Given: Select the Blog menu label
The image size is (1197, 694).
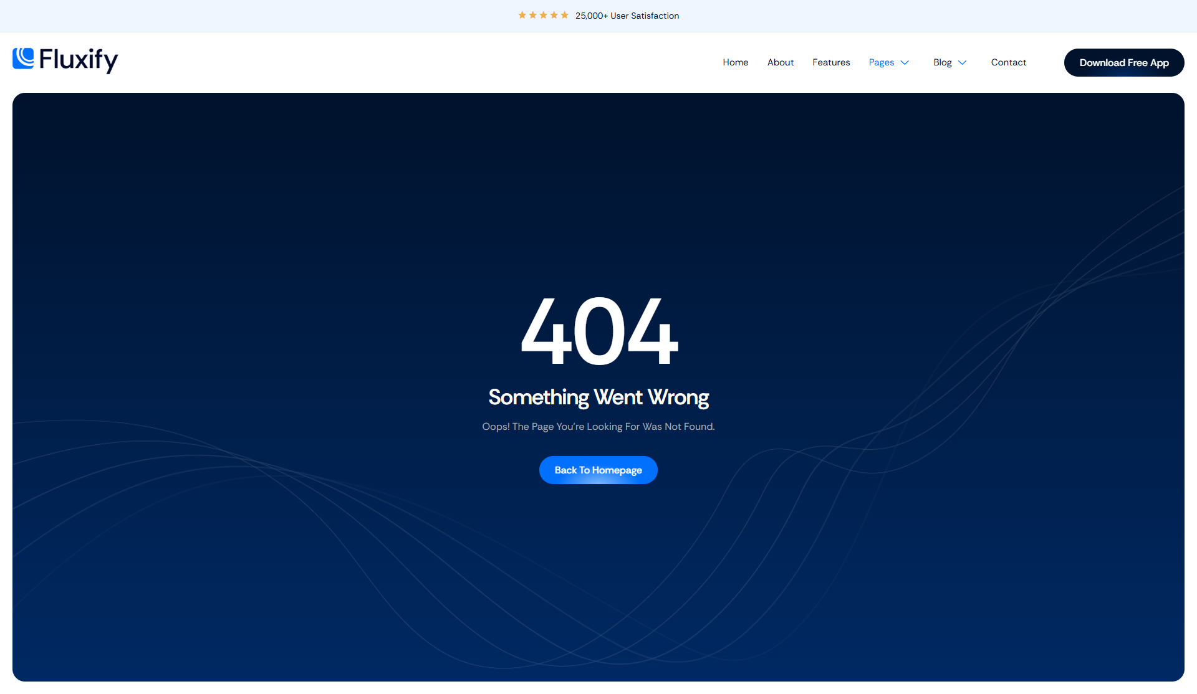Looking at the screenshot, I should [942, 62].
